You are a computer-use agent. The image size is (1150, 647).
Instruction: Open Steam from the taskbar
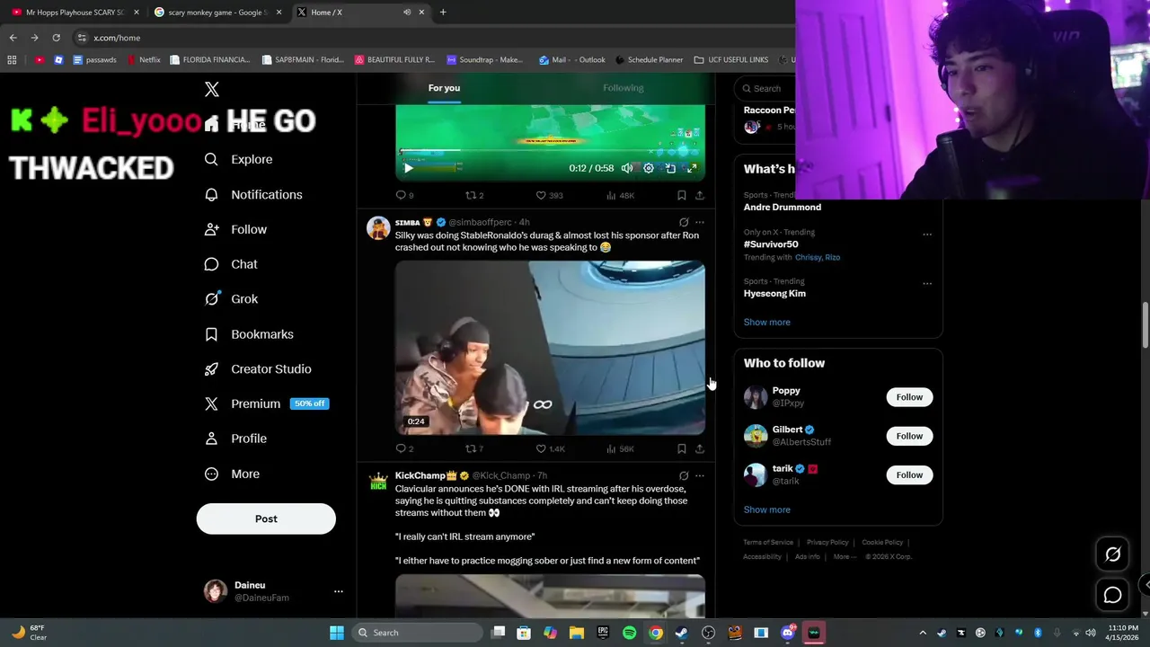(682, 633)
